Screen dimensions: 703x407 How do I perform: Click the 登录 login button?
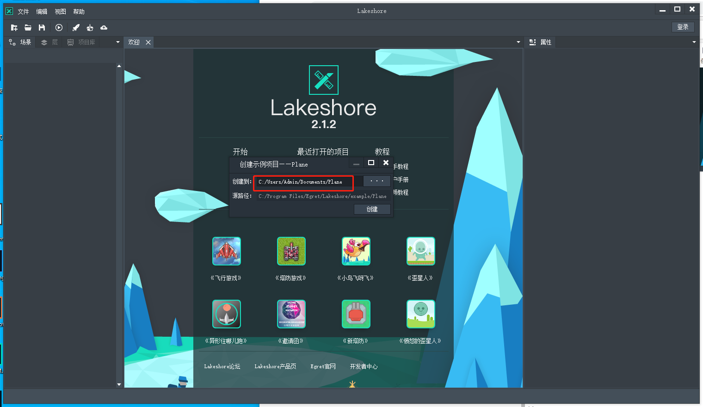683,27
